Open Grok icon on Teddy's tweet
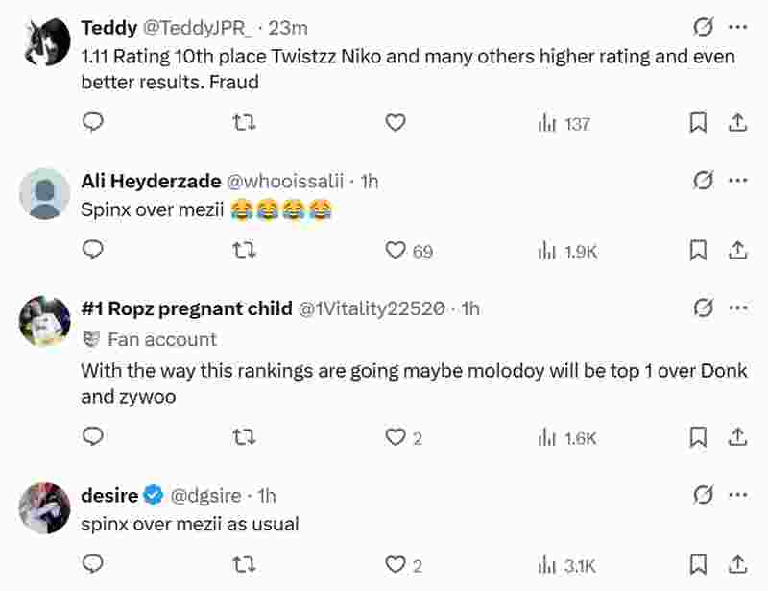Image resolution: width=768 pixels, height=591 pixels. click(x=703, y=27)
